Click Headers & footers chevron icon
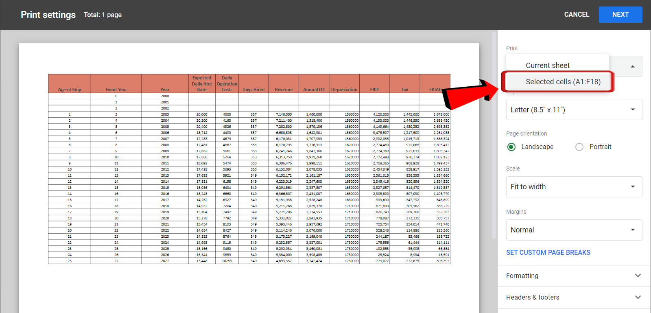Viewport: 651px width, 313px height. click(638, 297)
